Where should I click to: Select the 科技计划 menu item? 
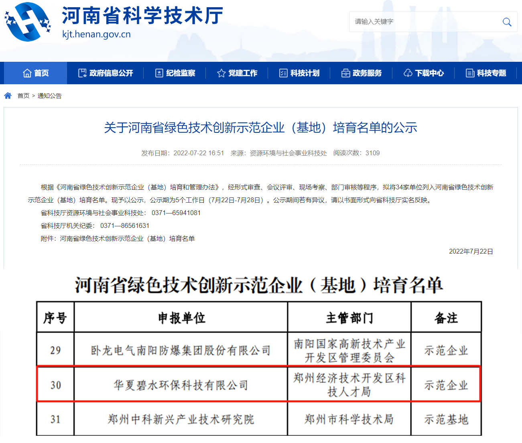[299, 73]
